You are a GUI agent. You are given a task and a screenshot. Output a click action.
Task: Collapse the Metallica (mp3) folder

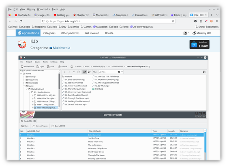coord(27,89)
